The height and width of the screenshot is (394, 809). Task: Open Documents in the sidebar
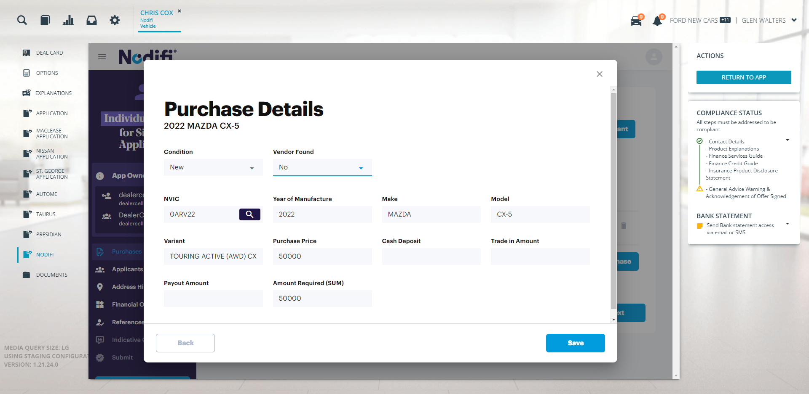point(51,275)
